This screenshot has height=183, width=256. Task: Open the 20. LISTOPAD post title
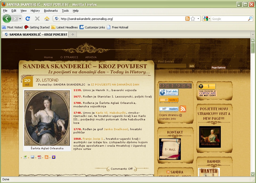pyautogui.click(x=47, y=80)
